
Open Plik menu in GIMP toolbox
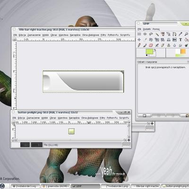pos(139,29)
